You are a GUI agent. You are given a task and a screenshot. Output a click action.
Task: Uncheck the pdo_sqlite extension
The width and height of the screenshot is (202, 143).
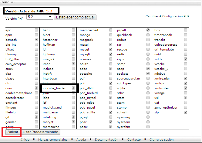coord(110,112)
